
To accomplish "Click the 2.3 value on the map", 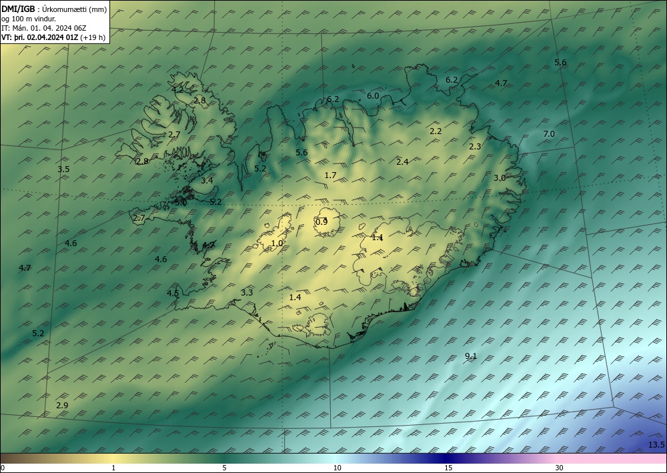I will (475, 146).
